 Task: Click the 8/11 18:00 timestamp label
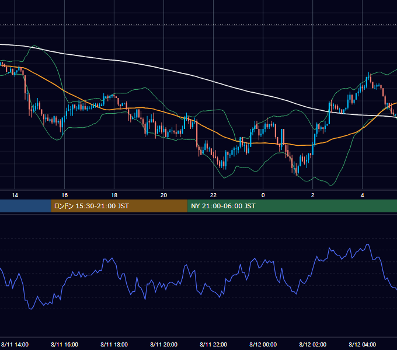(x=114, y=344)
